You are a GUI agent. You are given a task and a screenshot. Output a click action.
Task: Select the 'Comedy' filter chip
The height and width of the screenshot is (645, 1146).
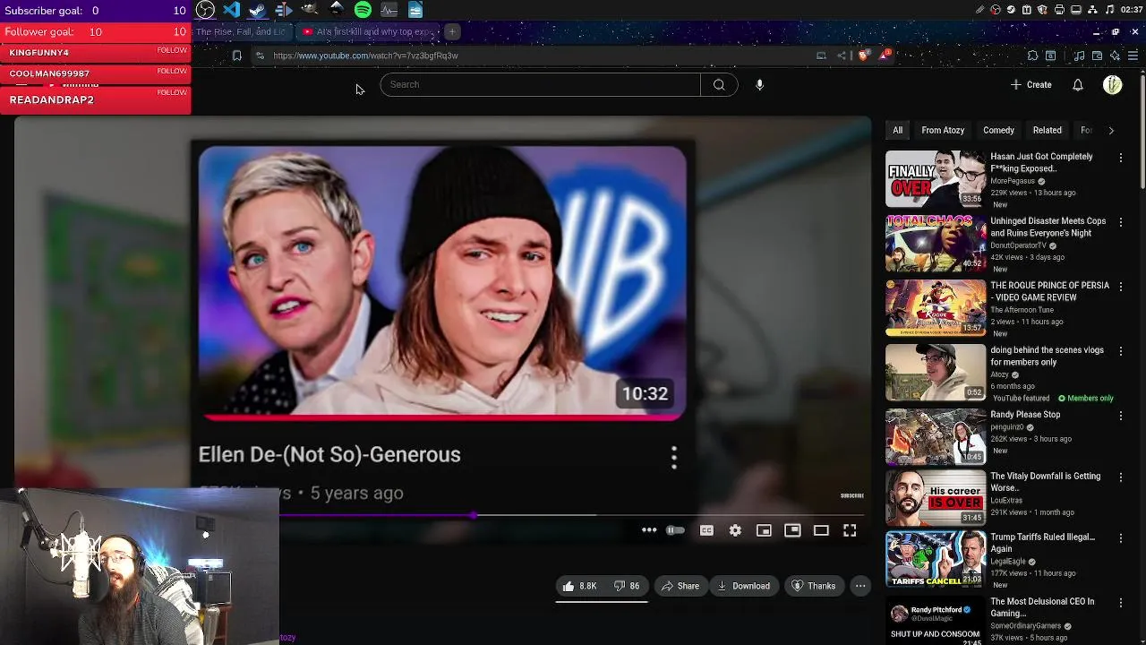tap(998, 131)
